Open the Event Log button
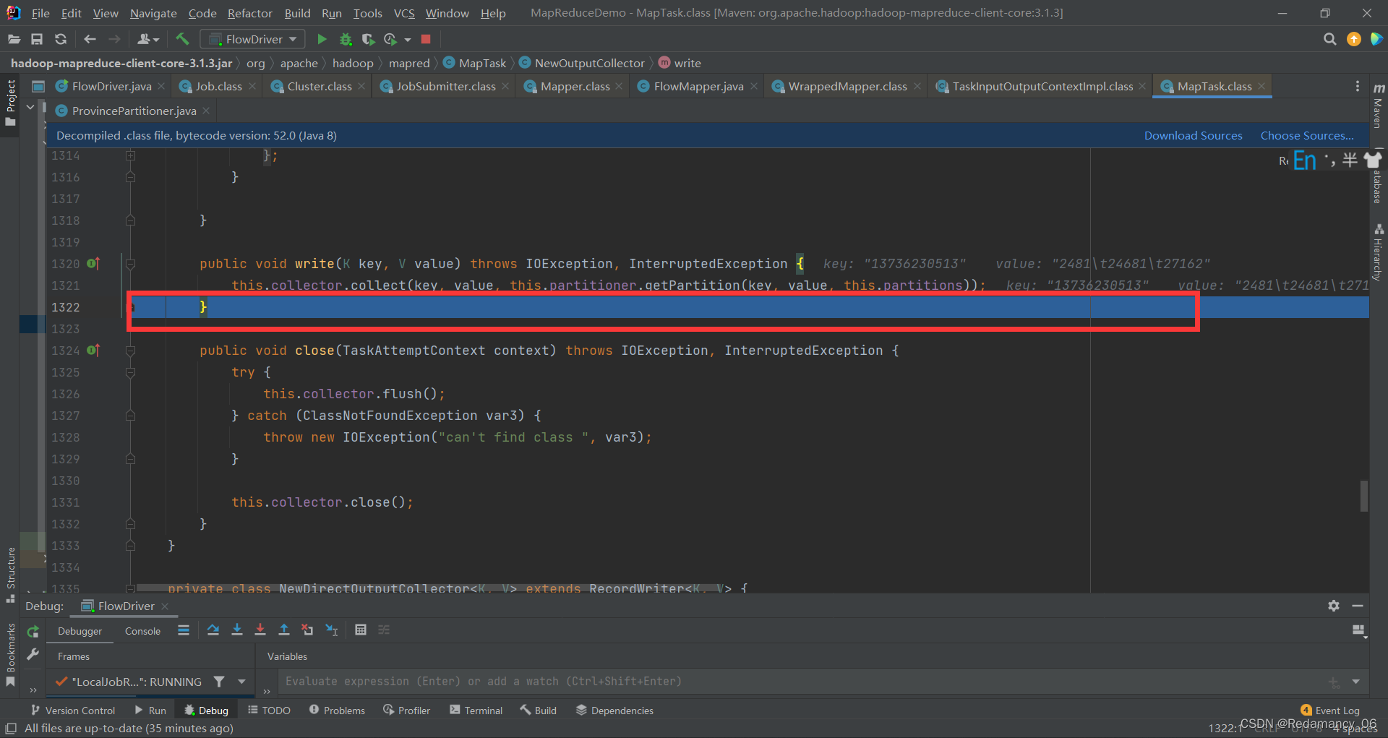Image resolution: width=1388 pixels, height=738 pixels. coord(1329,711)
